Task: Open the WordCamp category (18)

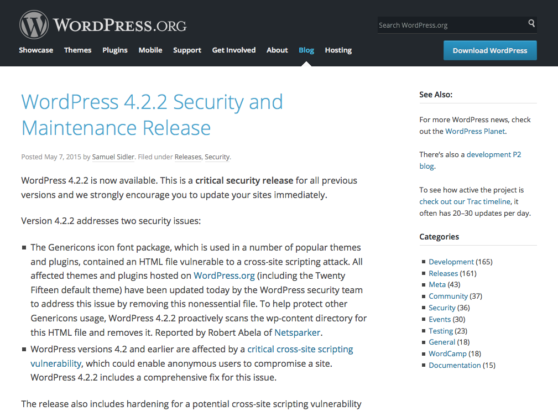Action: point(447,353)
